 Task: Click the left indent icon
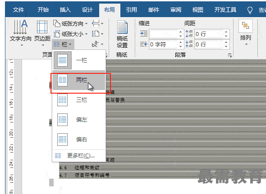pos(144,34)
